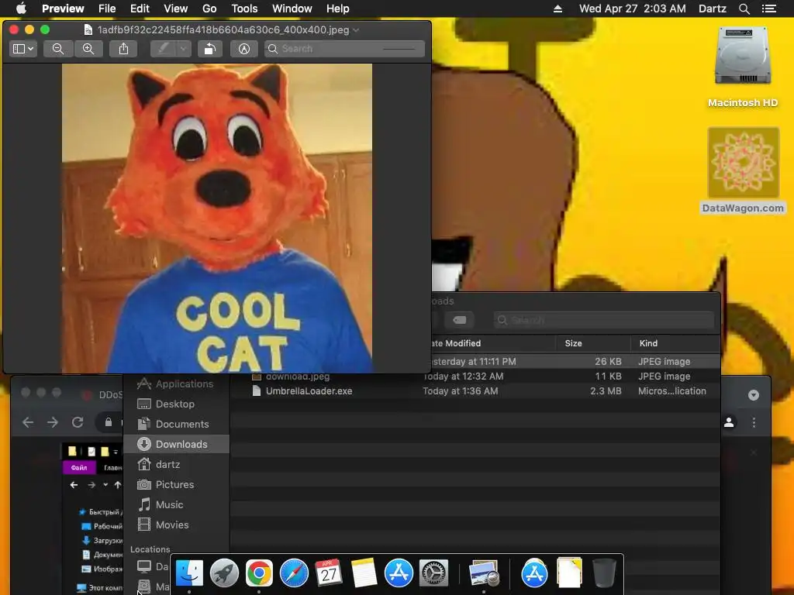Select the UmbrellaLoader.exe file in Finder
This screenshot has height=595, width=794.
[x=475, y=391]
